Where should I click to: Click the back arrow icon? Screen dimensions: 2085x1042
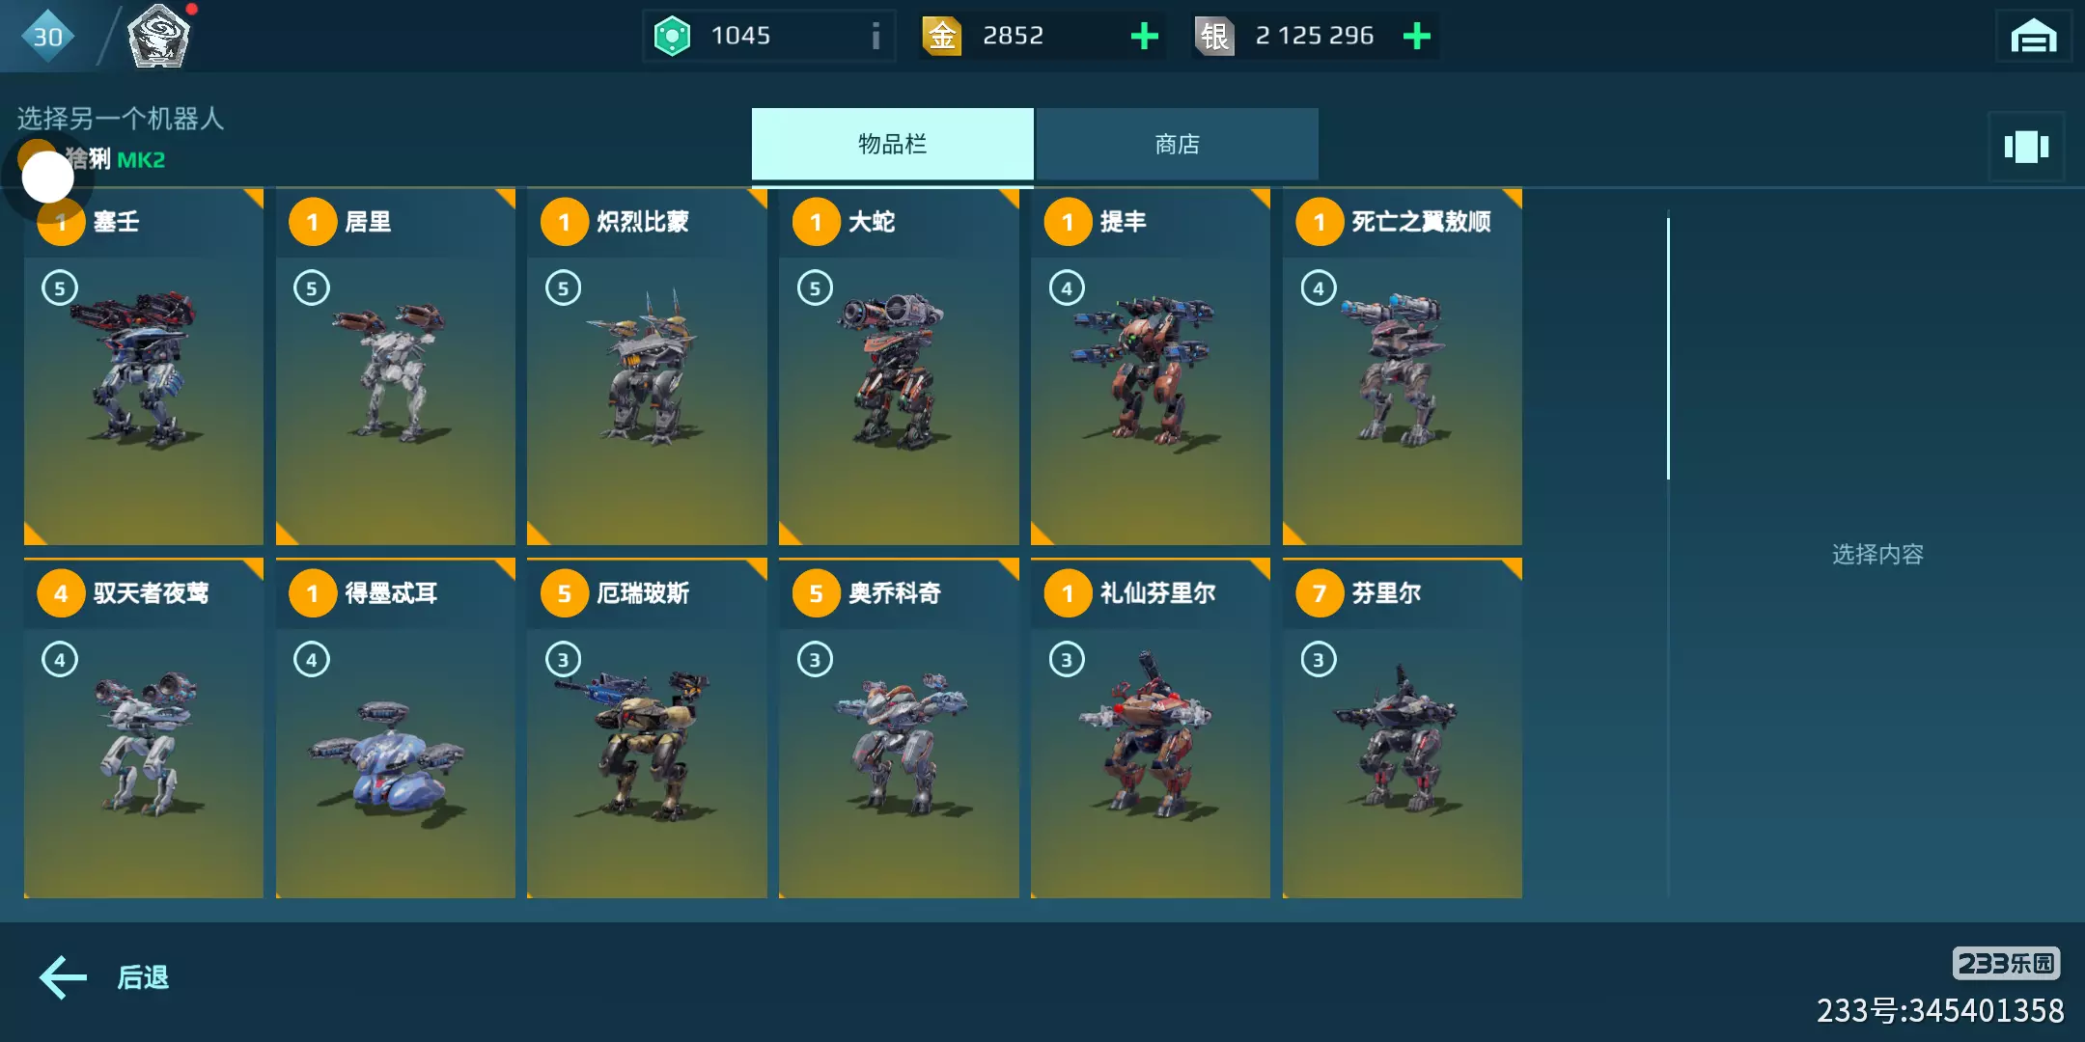coord(63,977)
